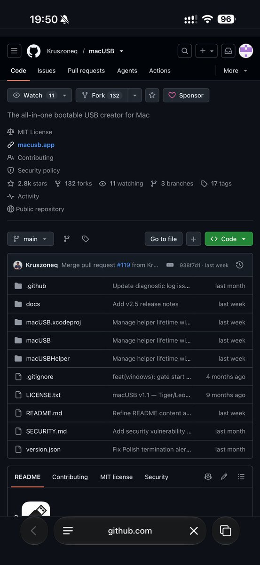The height and width of the screenshot is (565, 260).
Task: Open the tags icon beside main
Action: click(x=85, y=239)
